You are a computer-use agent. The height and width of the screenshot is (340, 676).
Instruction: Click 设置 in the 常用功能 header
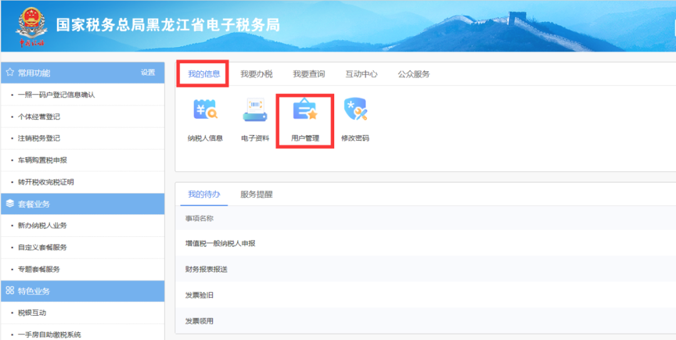[x=148, y=72]
